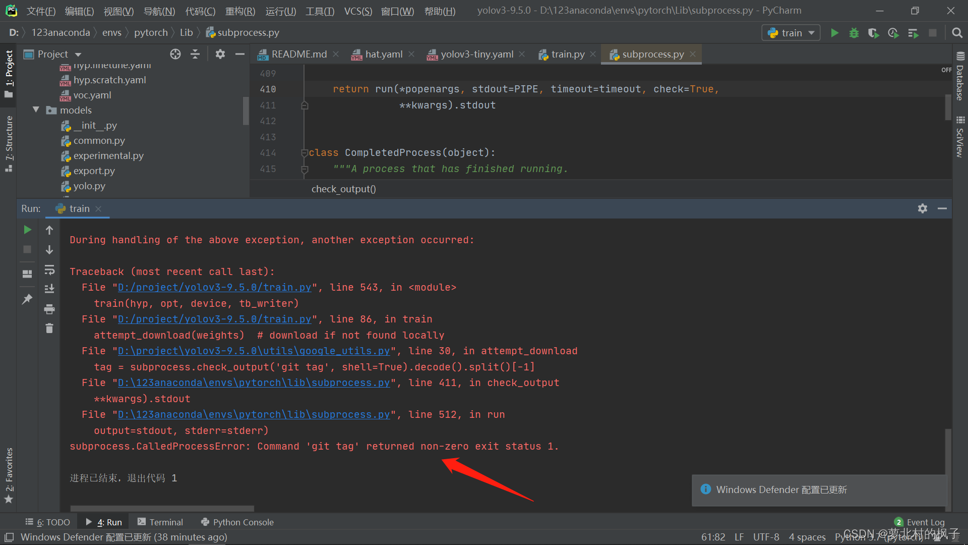The height and width of the screenshot is (545, 968).
Task: Close the train Run tab
Action: click(98, 208)
